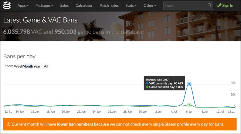Click the warning info icon in orange banner
The image size is (241, 134).
(9, 124)
